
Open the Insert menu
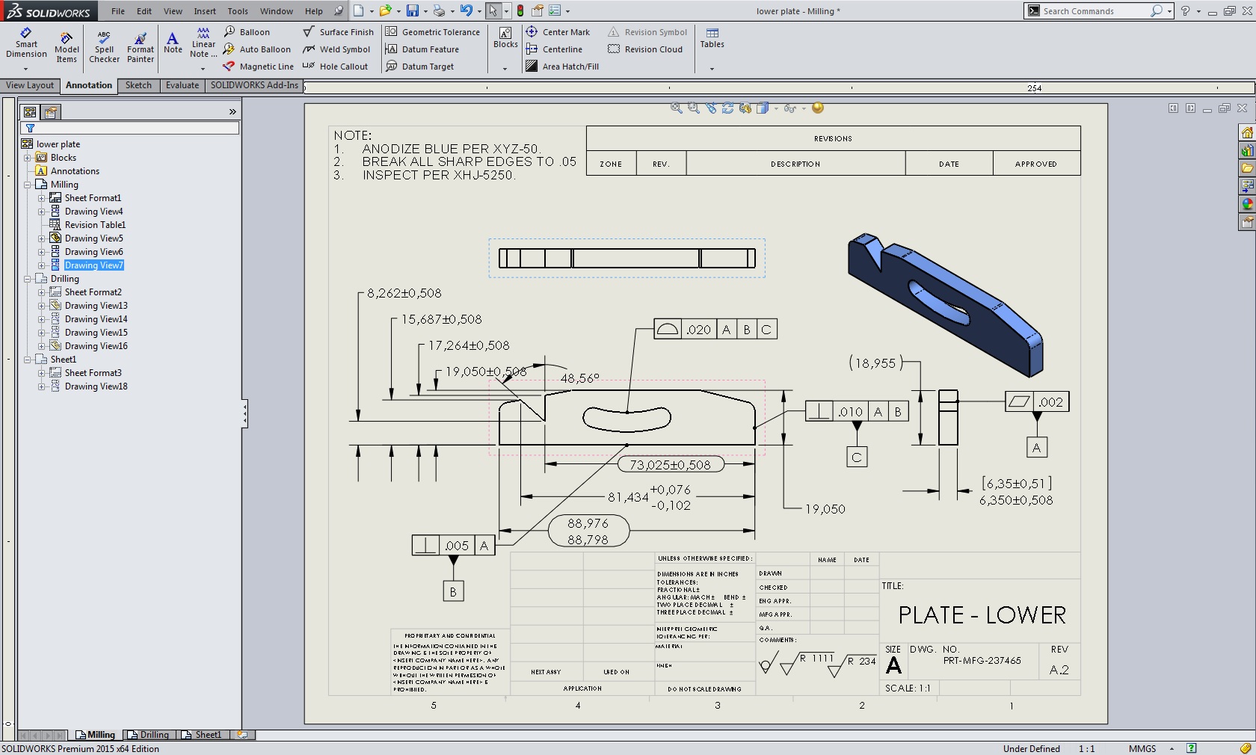(x=205, y=11)
